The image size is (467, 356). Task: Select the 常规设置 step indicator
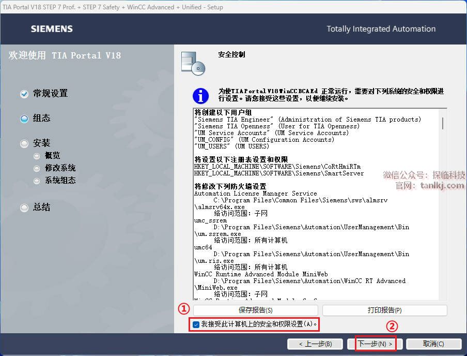(24, 94)
